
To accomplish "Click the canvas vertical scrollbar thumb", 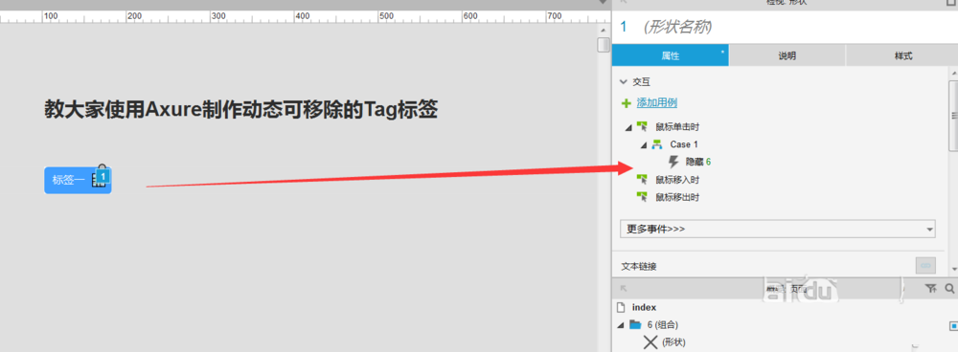I will pyautogui.click(x=604, y=45).
